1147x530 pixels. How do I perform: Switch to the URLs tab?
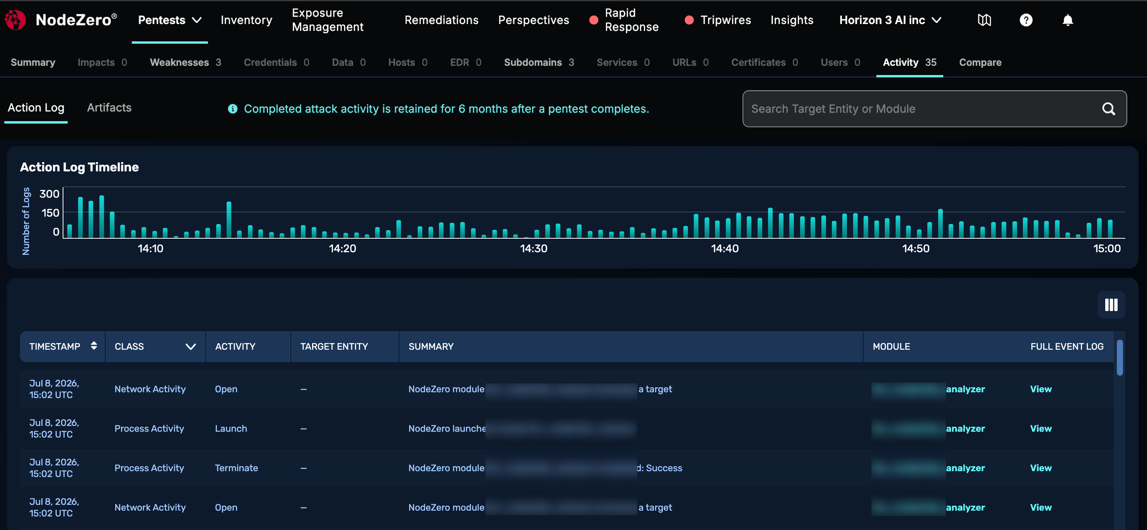point(690,62)
